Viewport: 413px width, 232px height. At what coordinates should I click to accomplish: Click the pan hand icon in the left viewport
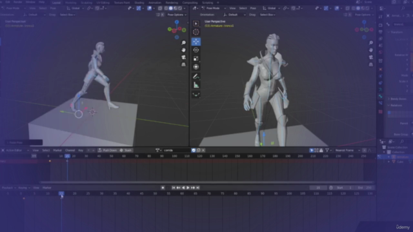[x=183, y=50]
